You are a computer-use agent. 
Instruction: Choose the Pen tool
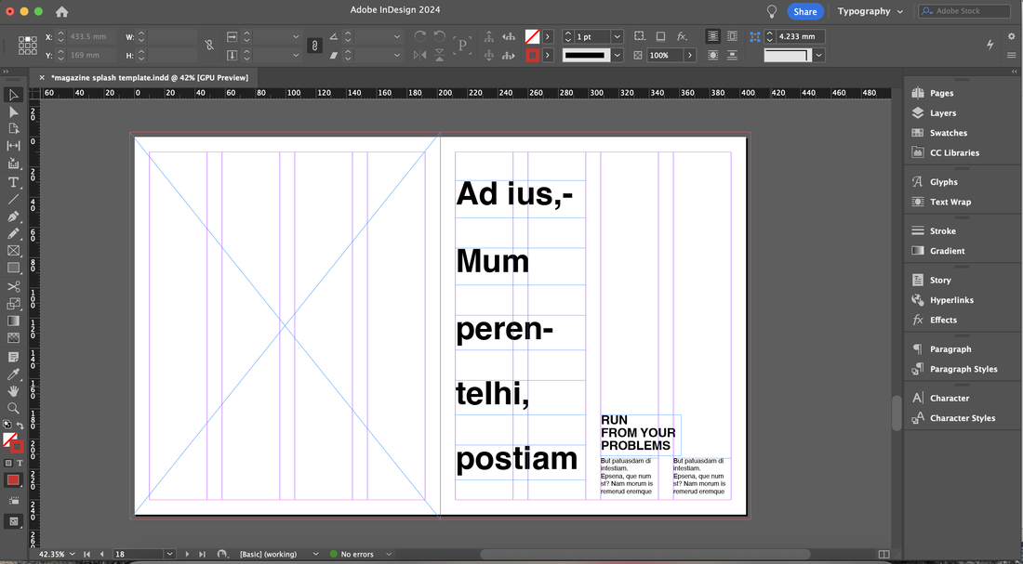(13, 216)
